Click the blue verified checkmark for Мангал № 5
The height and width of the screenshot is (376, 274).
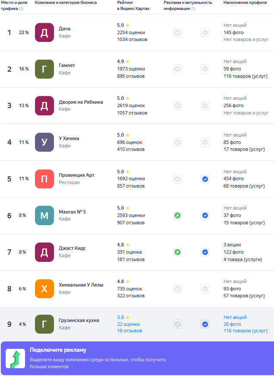[x=205, y=216]
